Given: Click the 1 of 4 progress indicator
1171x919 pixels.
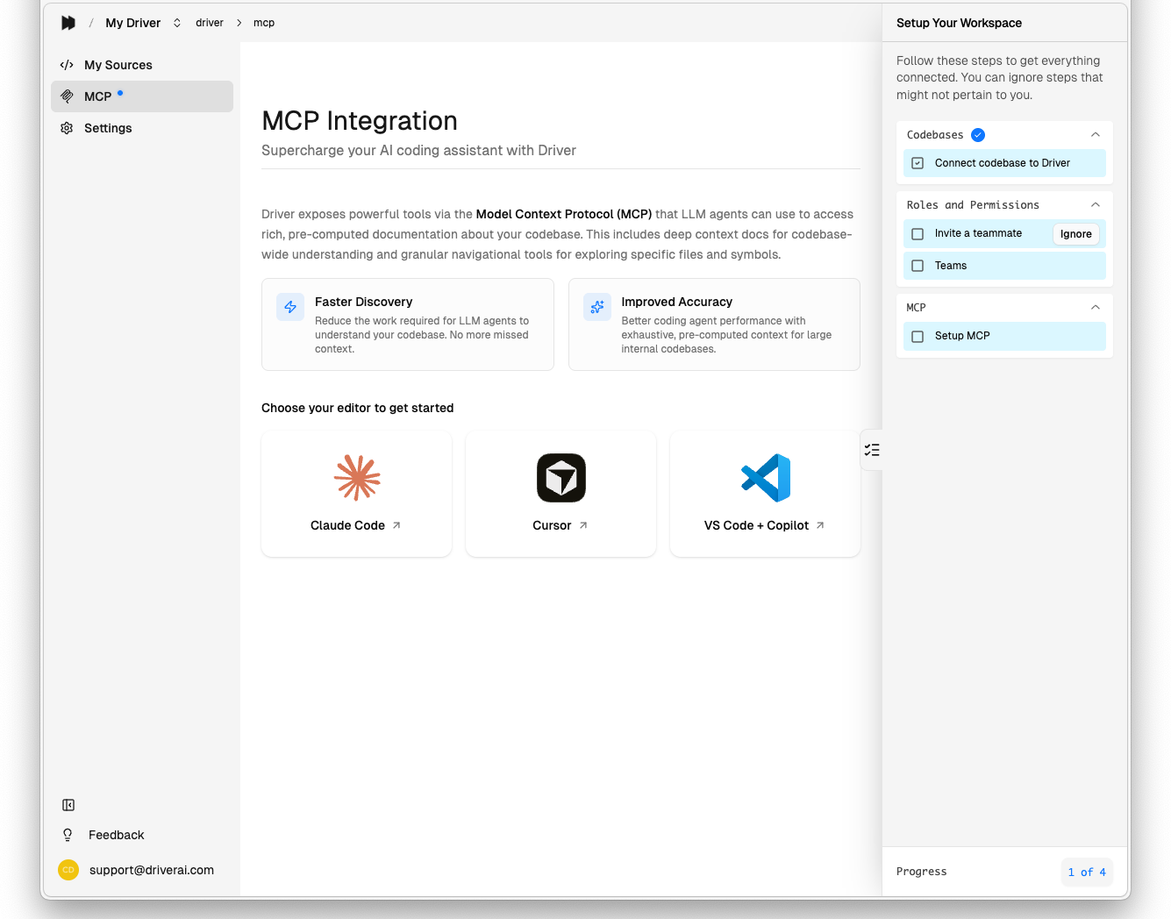Looking at the screenshot, I should [1087, 872].
